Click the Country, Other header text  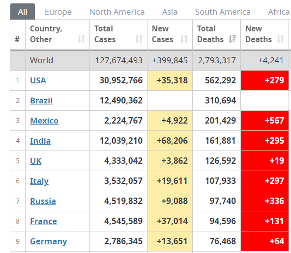pyautogui.click(x=46, y=34)
